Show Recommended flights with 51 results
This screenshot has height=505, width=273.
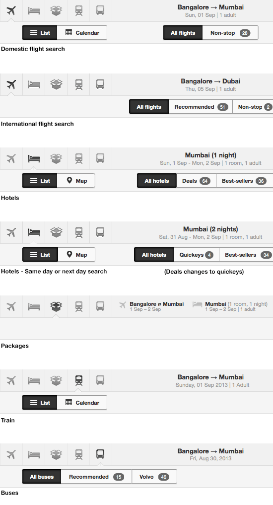click(201, 107)
